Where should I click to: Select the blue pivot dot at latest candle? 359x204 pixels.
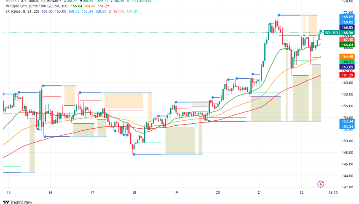tap(321, 31)
